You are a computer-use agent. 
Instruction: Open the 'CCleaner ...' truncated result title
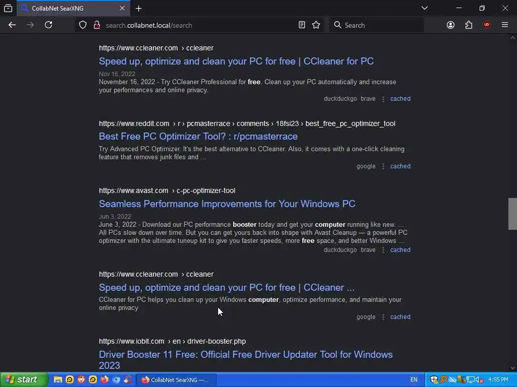click(x=227, y=288)
